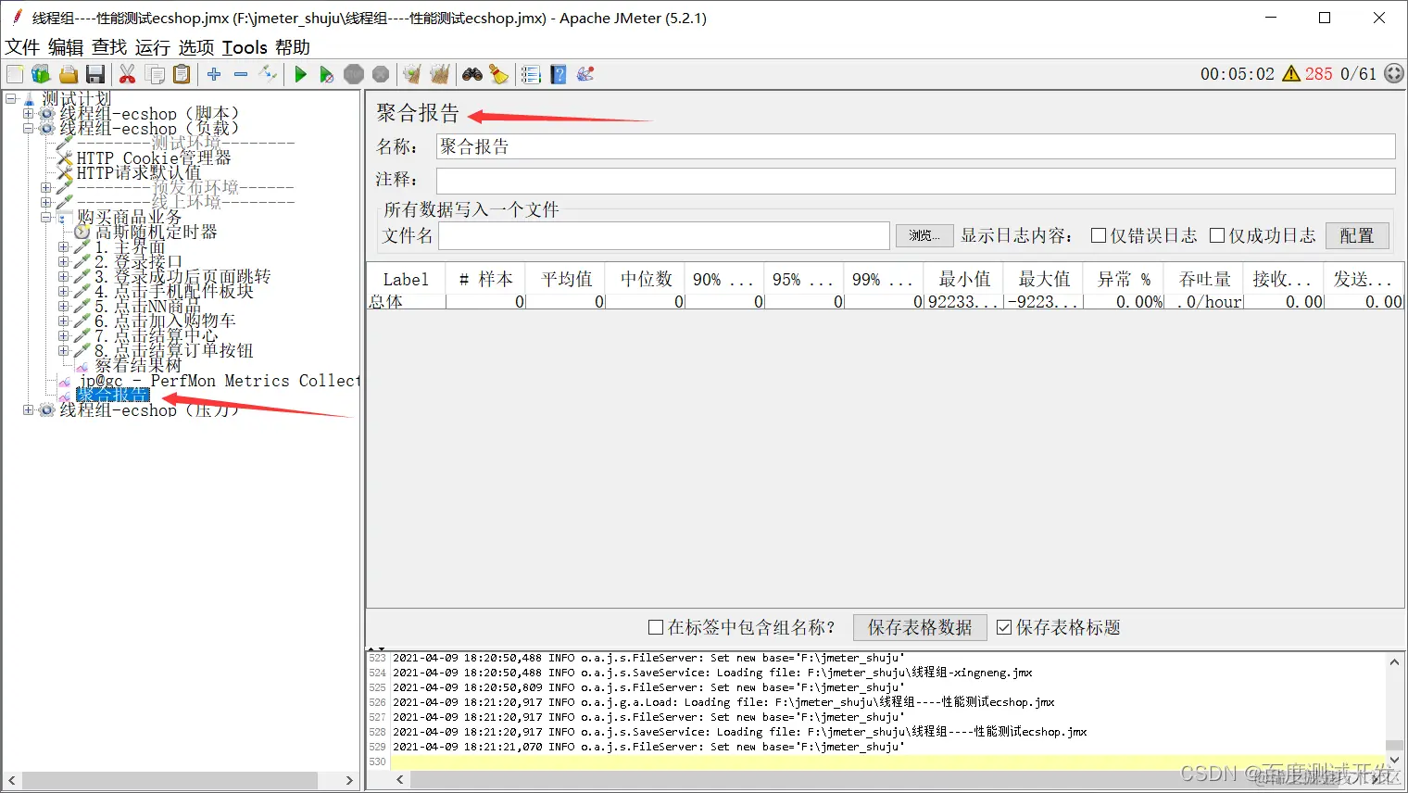The height and width of the screenshot is (793, 1408).
Task: Open the Templates icon in toolbar
Action: click(x=41, y=74)
